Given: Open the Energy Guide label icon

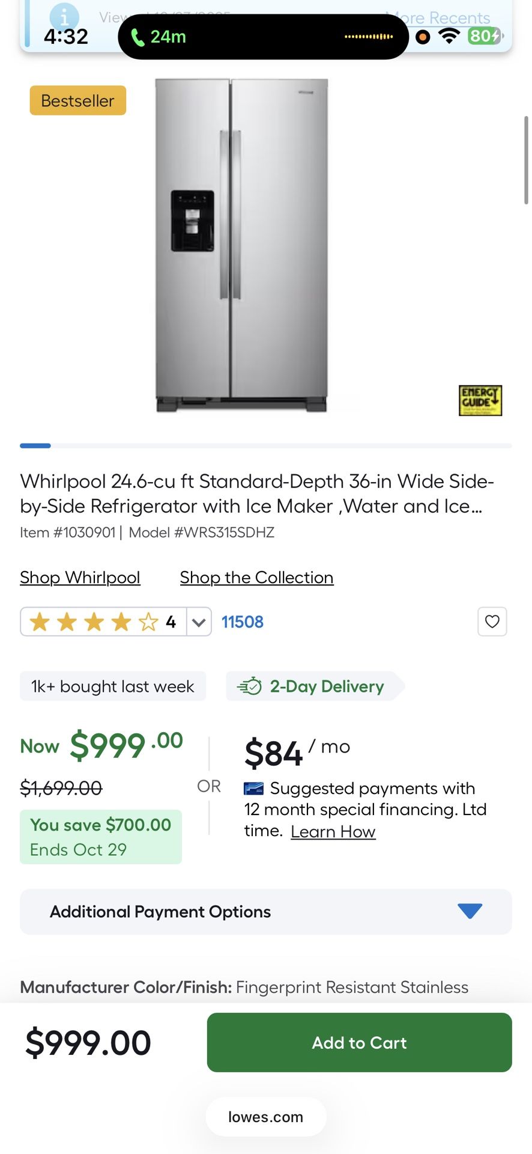Looking at the screenshot, I should [x=480, y=400].
